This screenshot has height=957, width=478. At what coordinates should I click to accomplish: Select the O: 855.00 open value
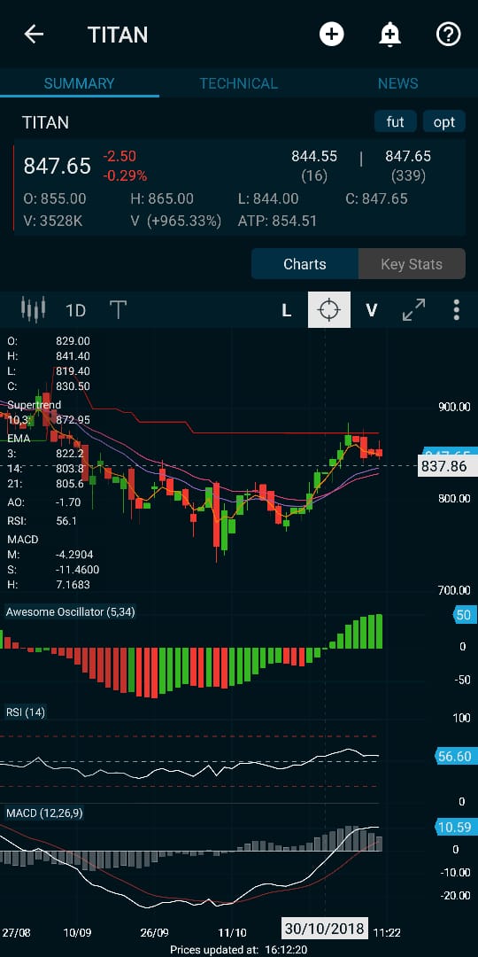[55, 199]
